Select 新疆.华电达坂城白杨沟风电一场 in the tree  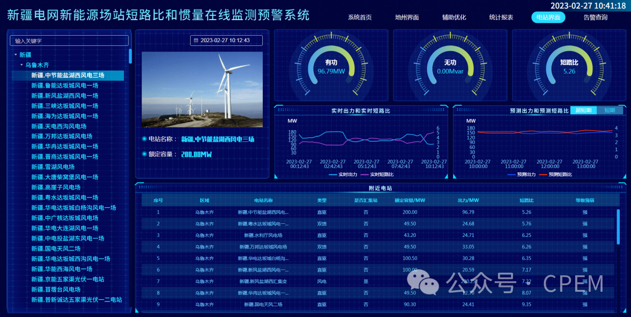coord(74,208)
